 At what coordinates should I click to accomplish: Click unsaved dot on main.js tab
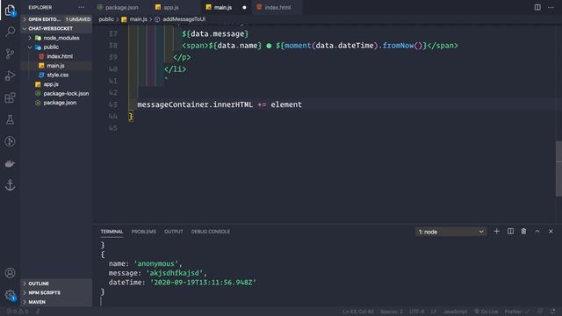pos(244,8)
